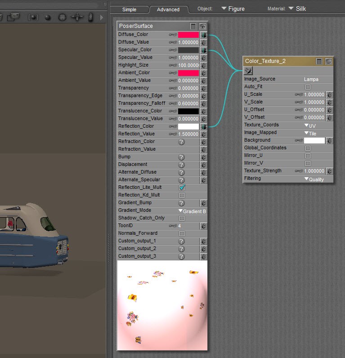Click the mouse-shaped icon in the viewport toolbar
Image resolution: width=345 pixels, height=358 pixels.
point(91,18)
